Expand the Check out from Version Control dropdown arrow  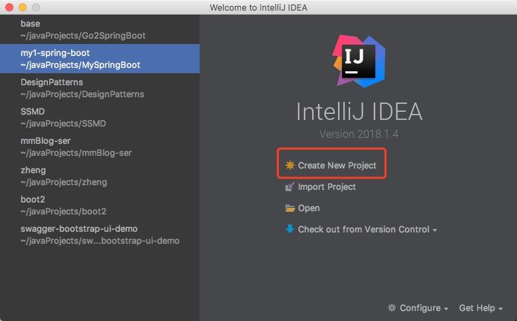tap(435, 230)
